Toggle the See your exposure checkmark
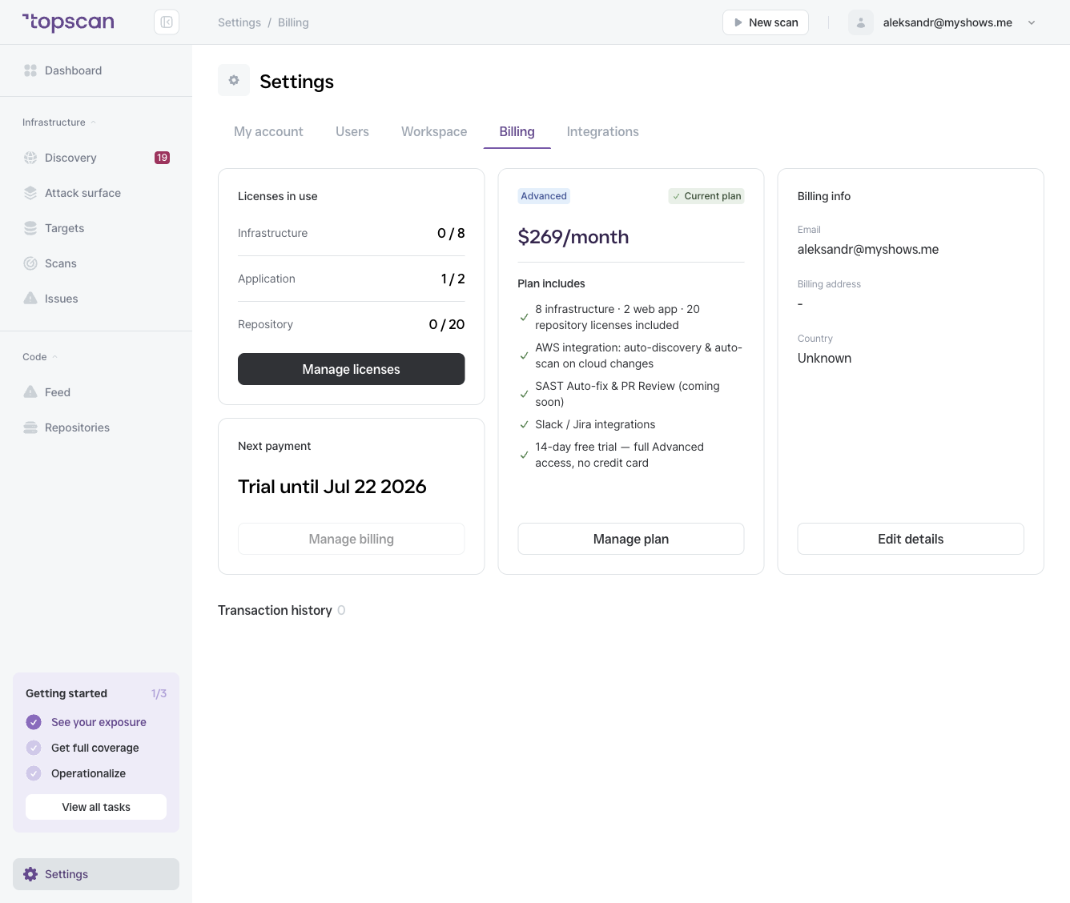 [x=34, y=722]
